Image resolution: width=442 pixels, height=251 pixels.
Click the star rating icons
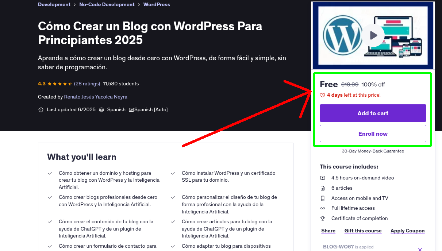(x=60, y=84)
